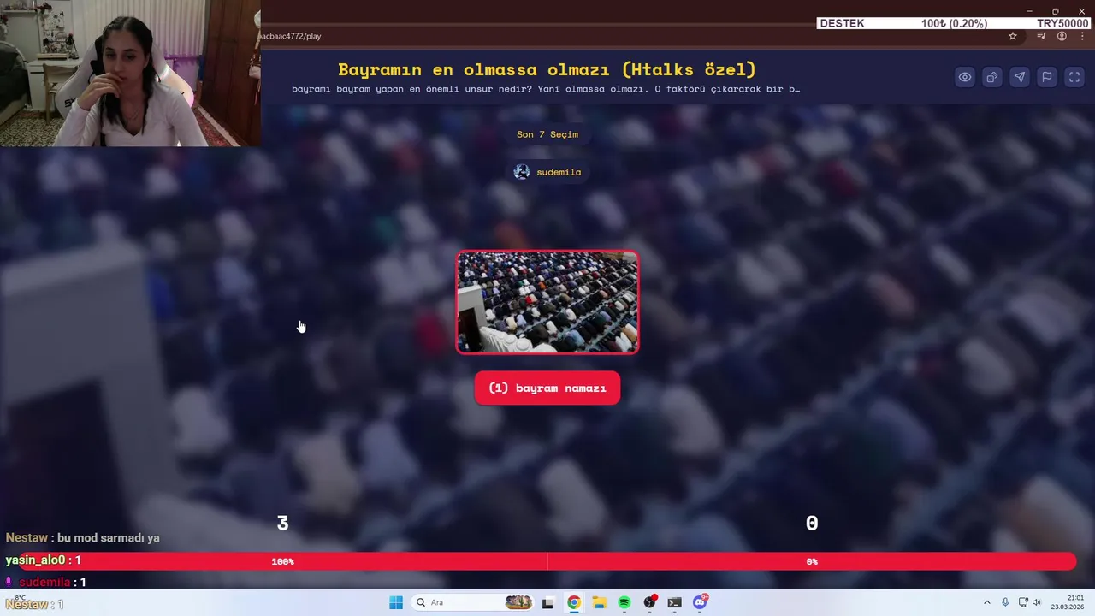Screen dimensions: 1095x616
Task: Click the network icon in system tray
Action: (1023, 602)
